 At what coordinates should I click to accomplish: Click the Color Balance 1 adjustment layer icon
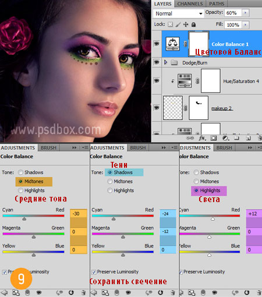click(x=172, y=44)
